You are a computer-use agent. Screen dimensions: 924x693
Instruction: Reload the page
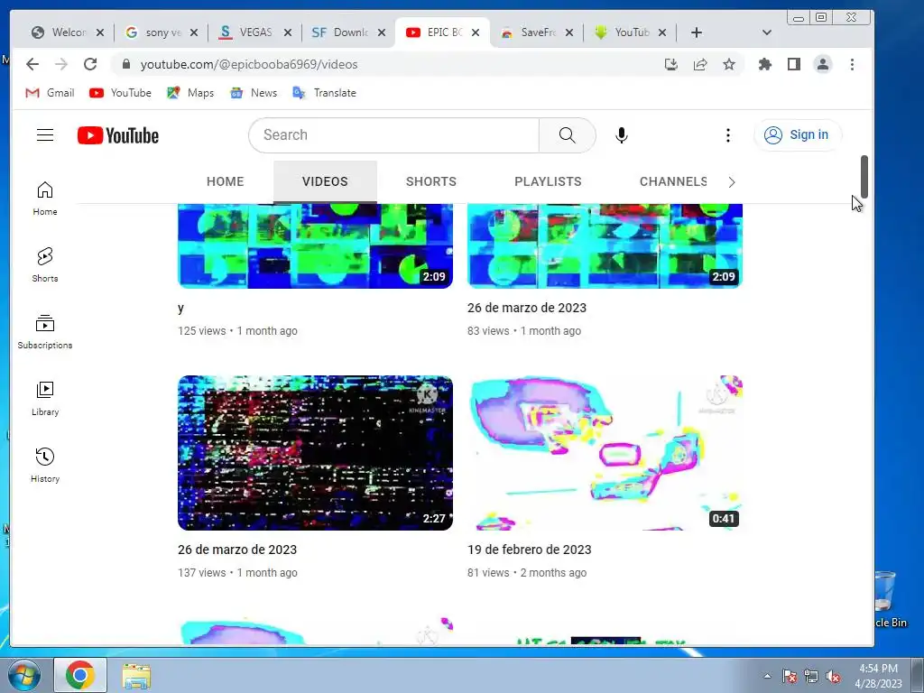[89, 64]
